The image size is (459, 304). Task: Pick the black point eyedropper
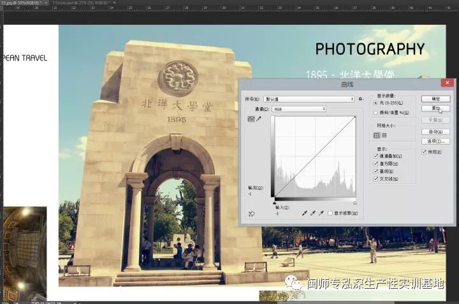[305, 214]
